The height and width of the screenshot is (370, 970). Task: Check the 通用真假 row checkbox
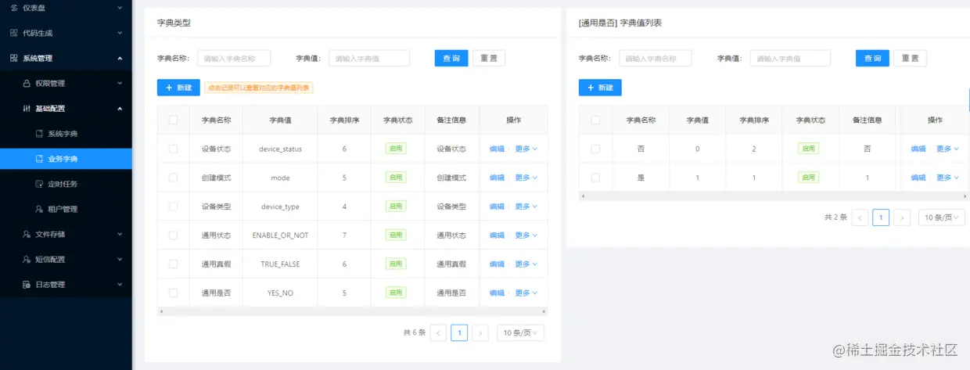pos(174,264)
